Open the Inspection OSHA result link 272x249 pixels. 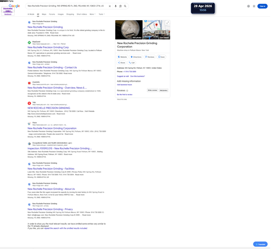60,148
